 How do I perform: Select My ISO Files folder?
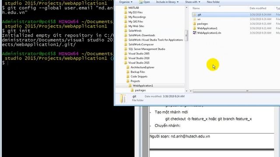(136, 12)
